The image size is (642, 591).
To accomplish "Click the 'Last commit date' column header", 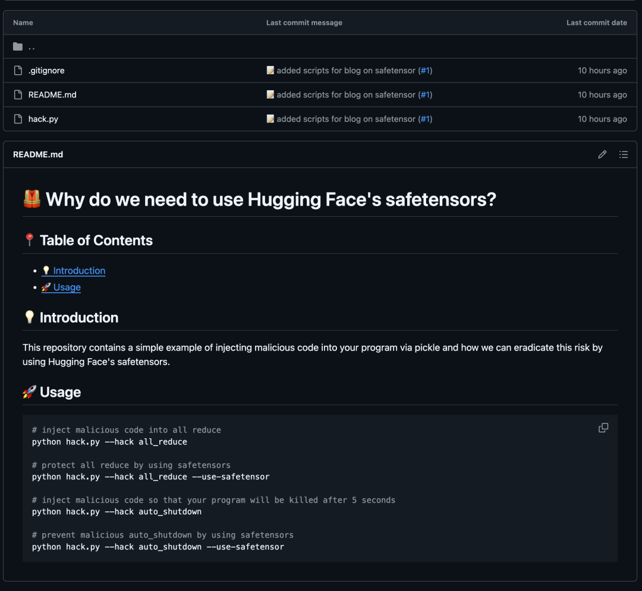I will 597,23.
